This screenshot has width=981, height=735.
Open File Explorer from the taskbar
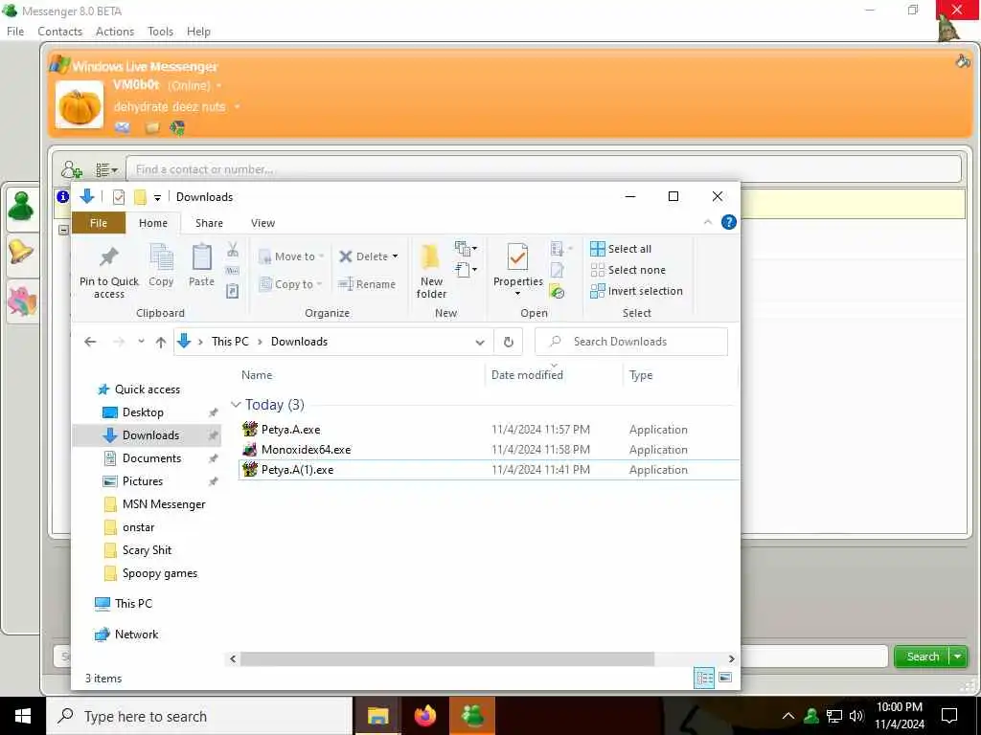[377, 716]
